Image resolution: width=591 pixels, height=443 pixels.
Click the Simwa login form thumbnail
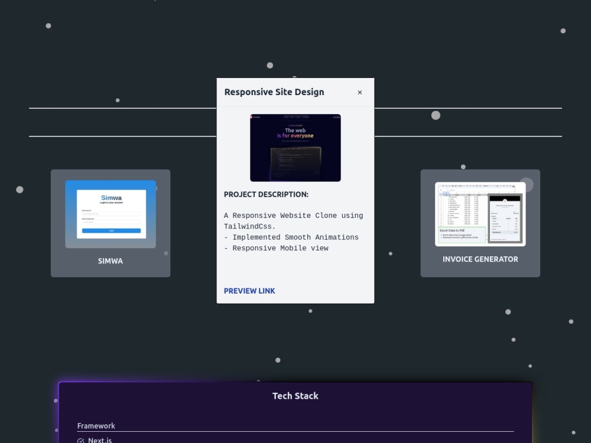111,213
